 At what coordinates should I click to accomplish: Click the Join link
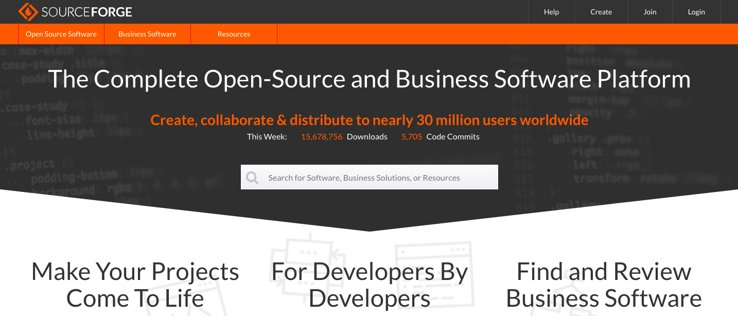pos(650,12)
